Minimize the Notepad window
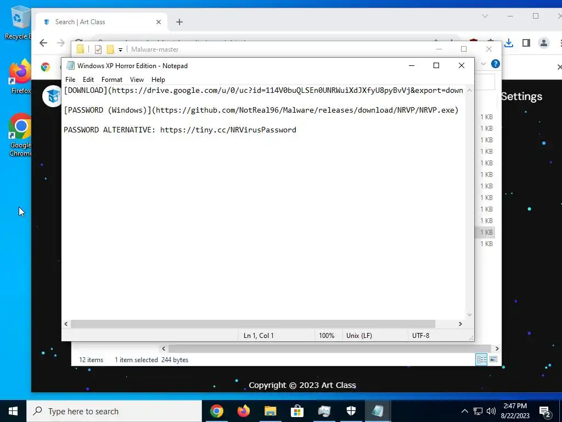Viewport: 562px width, 422px height. pyautogui.click(x=412, y=66)
